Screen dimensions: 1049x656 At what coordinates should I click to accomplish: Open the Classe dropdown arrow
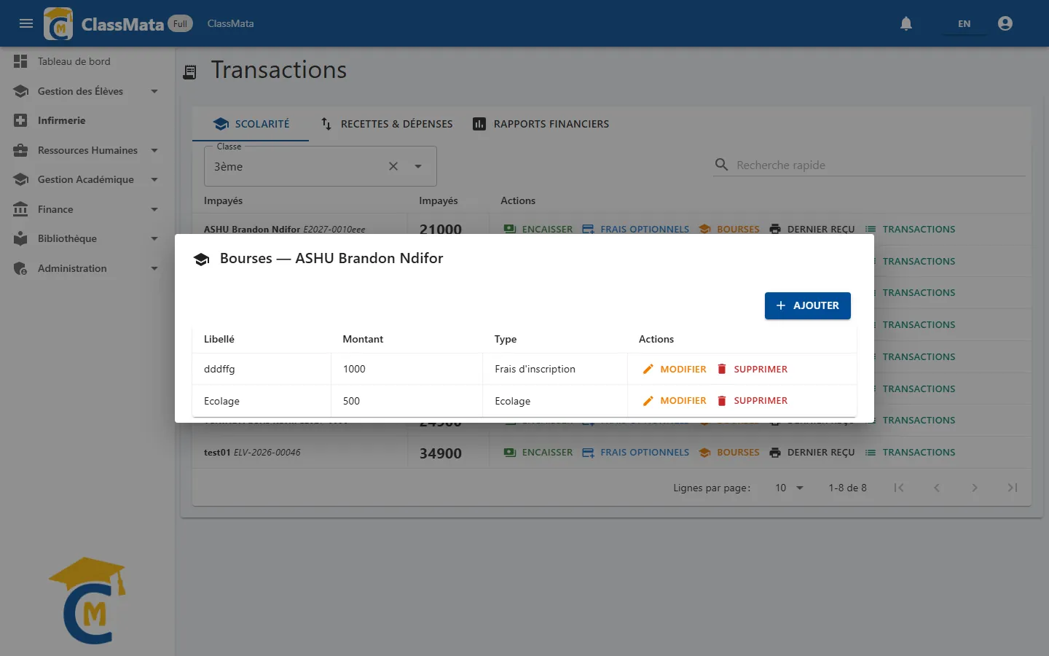coord(418,166)
